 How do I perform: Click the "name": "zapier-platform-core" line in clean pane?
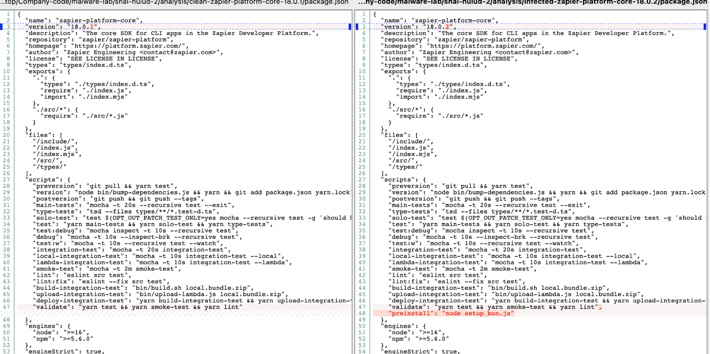point(84,20)
